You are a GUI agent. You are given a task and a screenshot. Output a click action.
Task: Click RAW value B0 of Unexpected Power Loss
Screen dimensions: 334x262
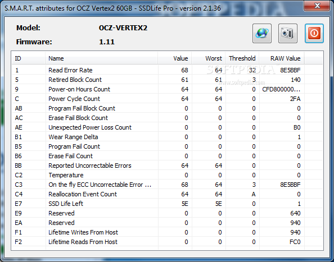297,127
